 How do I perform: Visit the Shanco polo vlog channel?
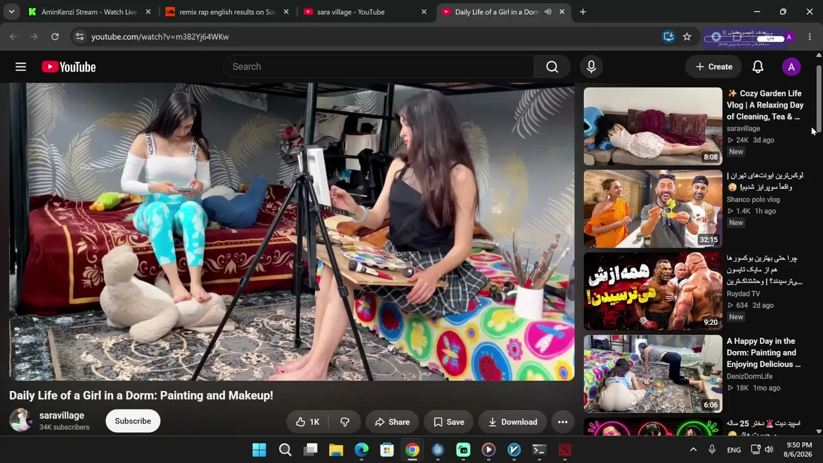(x=753, y=199)
